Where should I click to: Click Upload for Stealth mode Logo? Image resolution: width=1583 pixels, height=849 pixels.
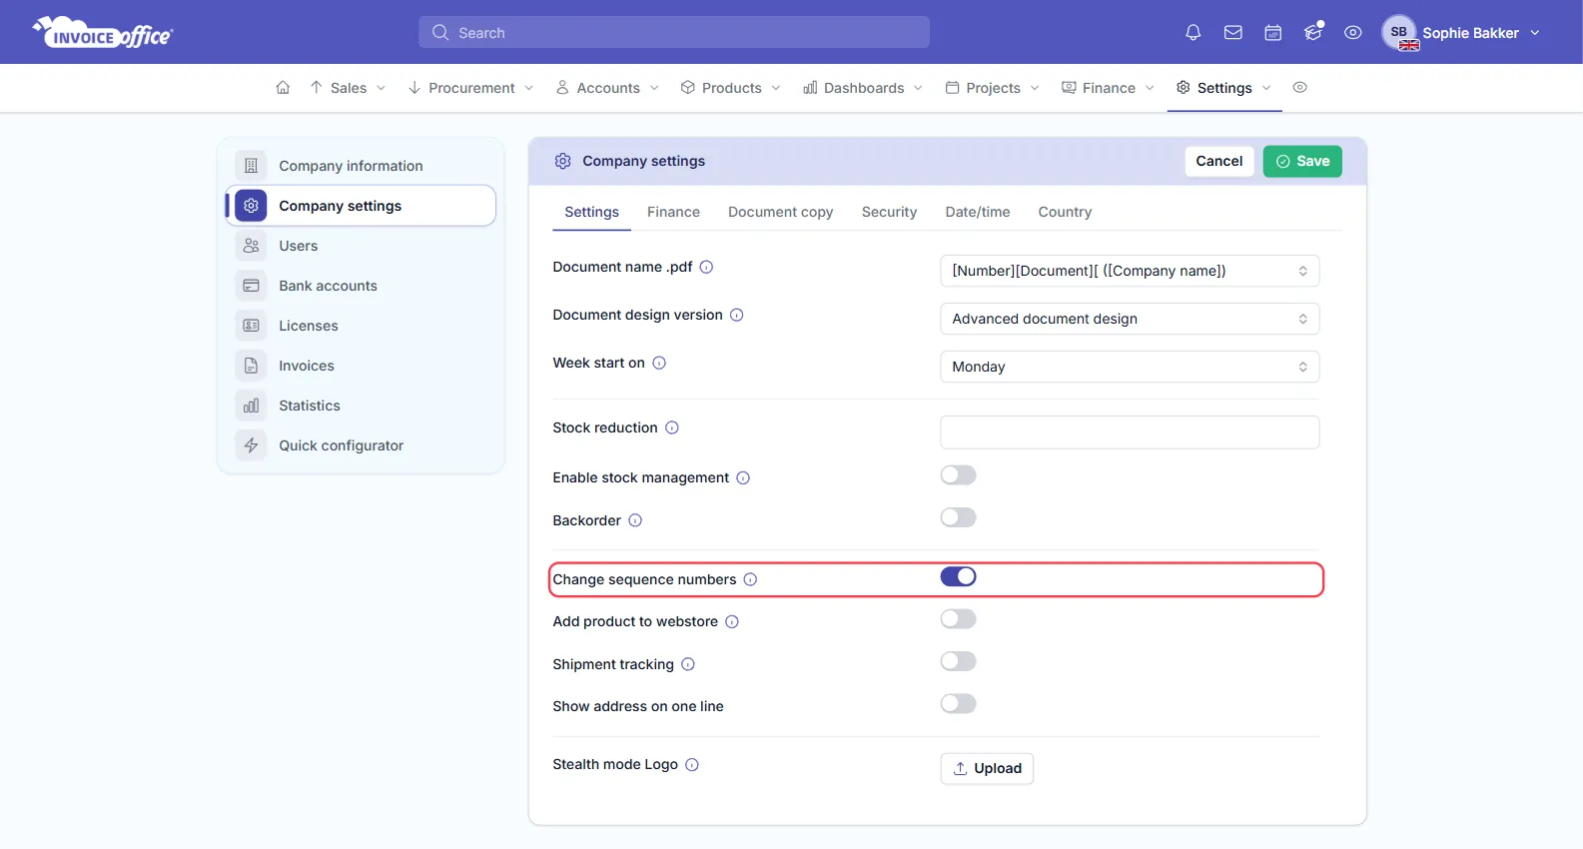coord(987,768)
